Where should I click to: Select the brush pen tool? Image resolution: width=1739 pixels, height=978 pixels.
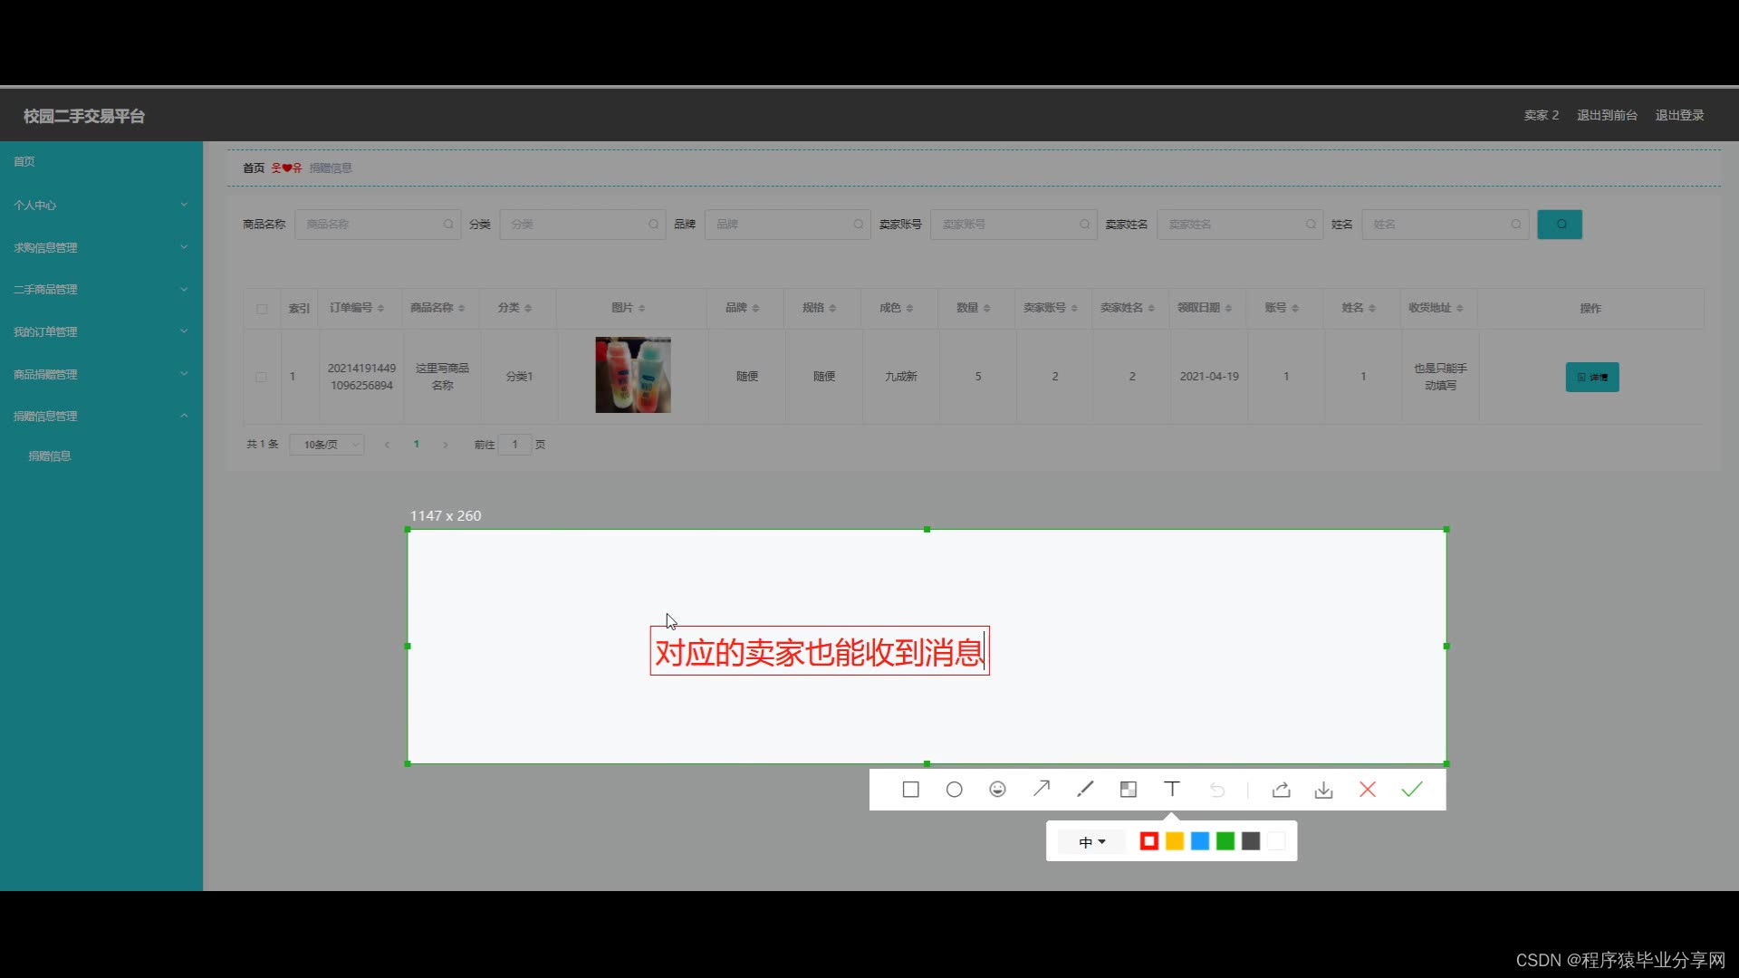[x=1085, y=790]
